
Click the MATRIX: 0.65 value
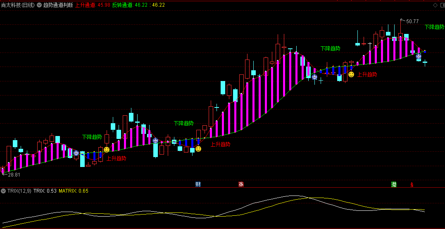tap(74, 191)
